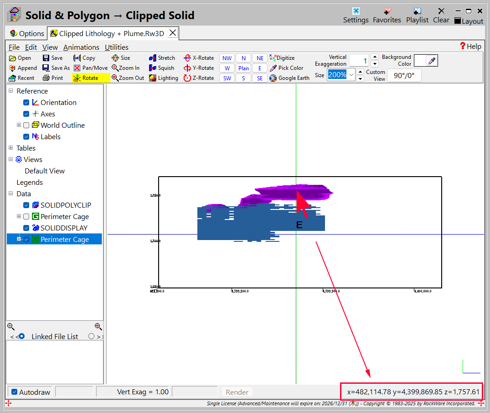
Task: Click the Plan view button
Action: pyautogui.click(x=243, y=68)
